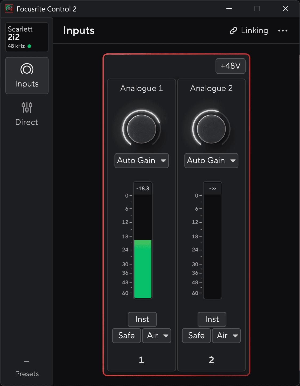The image size is (300, 386).
Task: Select the Inputs page header
Action: coord(79,30)
